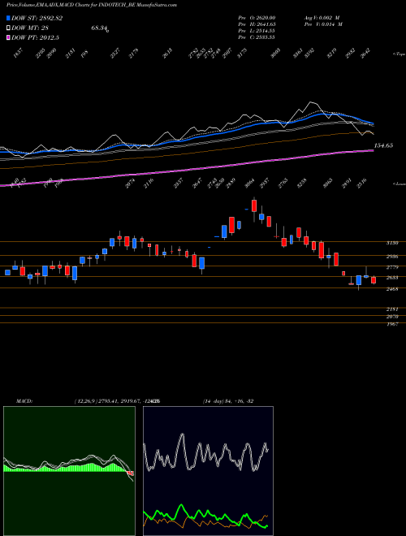
Task: Click the last red candle on the right
Action: click(374, 280)
